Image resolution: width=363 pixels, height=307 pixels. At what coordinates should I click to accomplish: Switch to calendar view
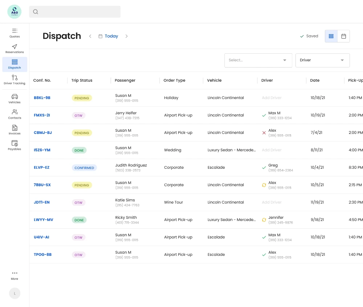pos(343,36)
